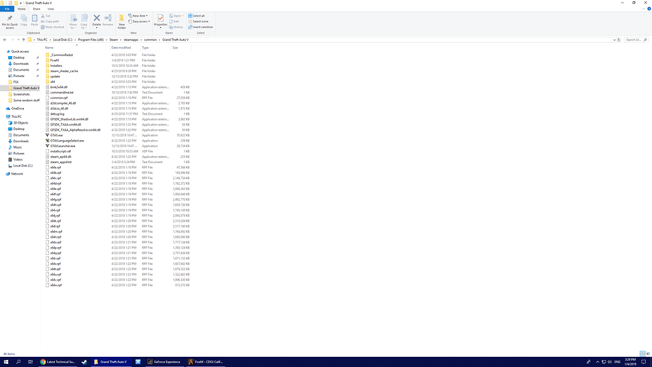
Task: Open Steam from the taskbar
Action: click(84, 362)
